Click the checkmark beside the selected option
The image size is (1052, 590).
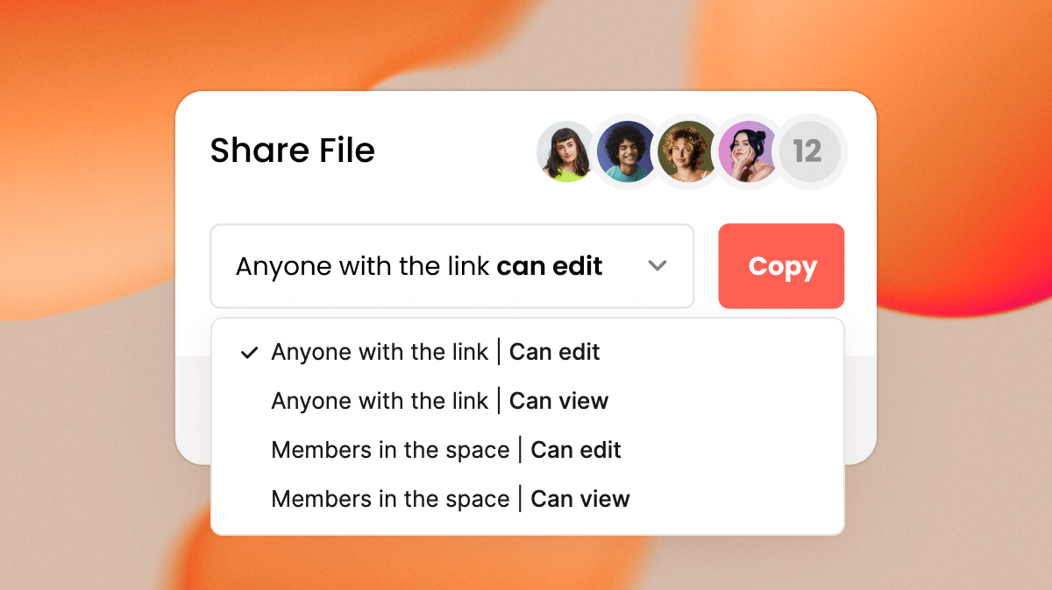click(x=250, y=353)
